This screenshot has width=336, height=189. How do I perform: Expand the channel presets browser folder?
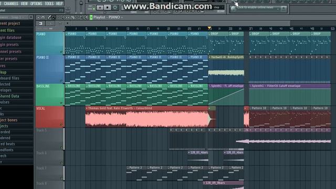pyautogui.click(x=10, y=51)
